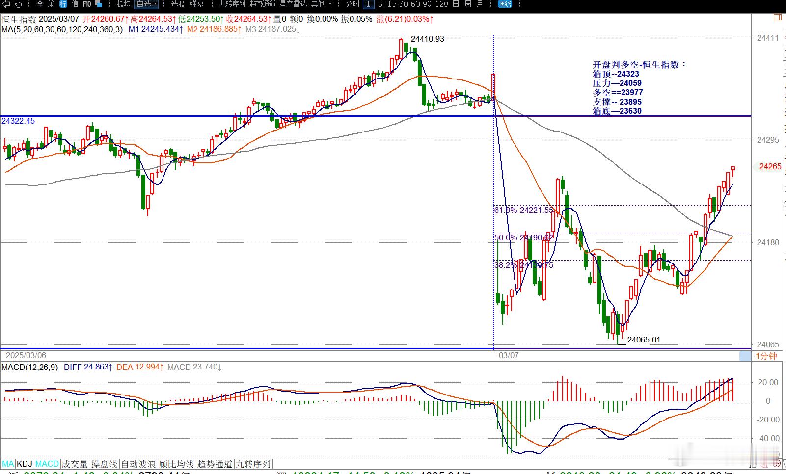Viewport: 786px width, 474px height.
Task: Open the F10 company info icon
Action: coord(87,4)
